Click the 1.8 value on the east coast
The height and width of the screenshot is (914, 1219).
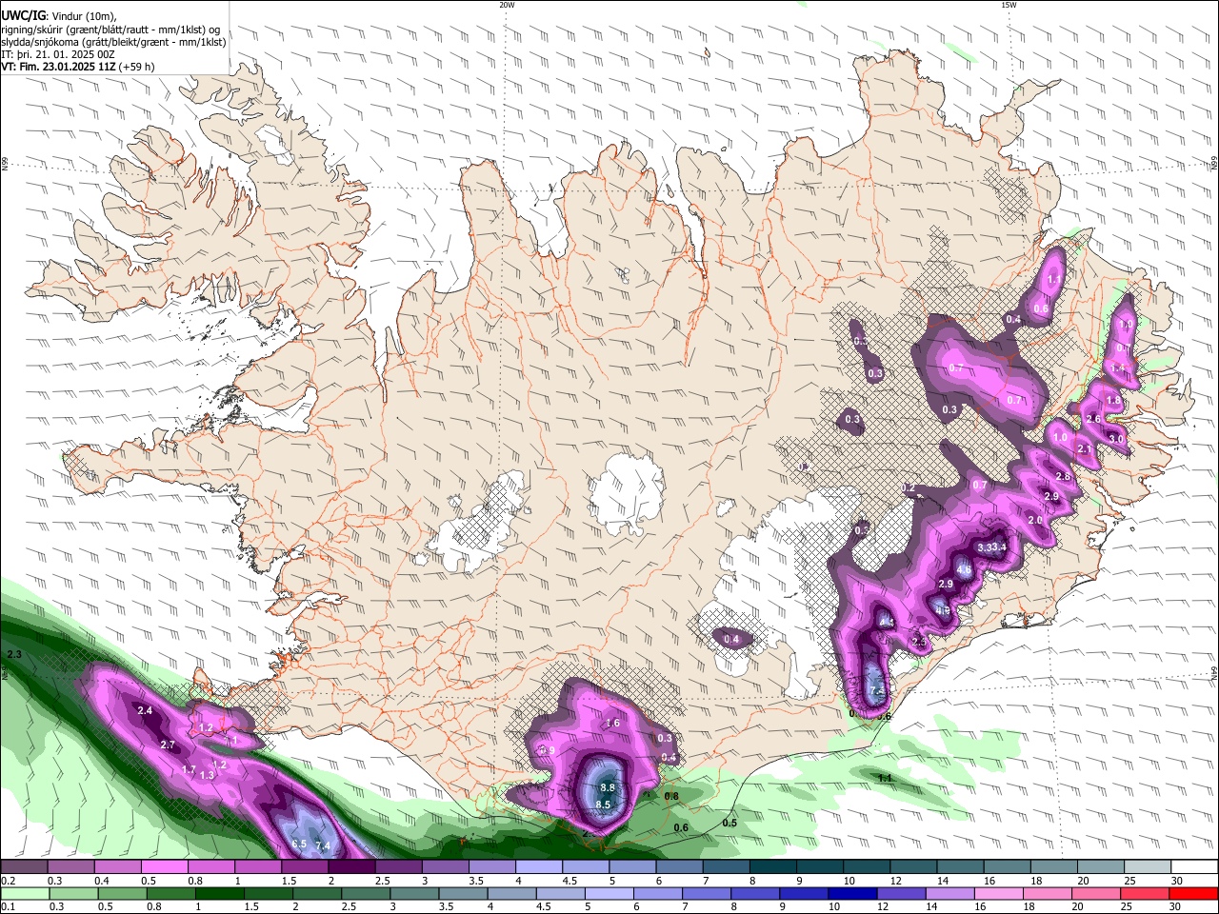click(x=1113, y=401)
